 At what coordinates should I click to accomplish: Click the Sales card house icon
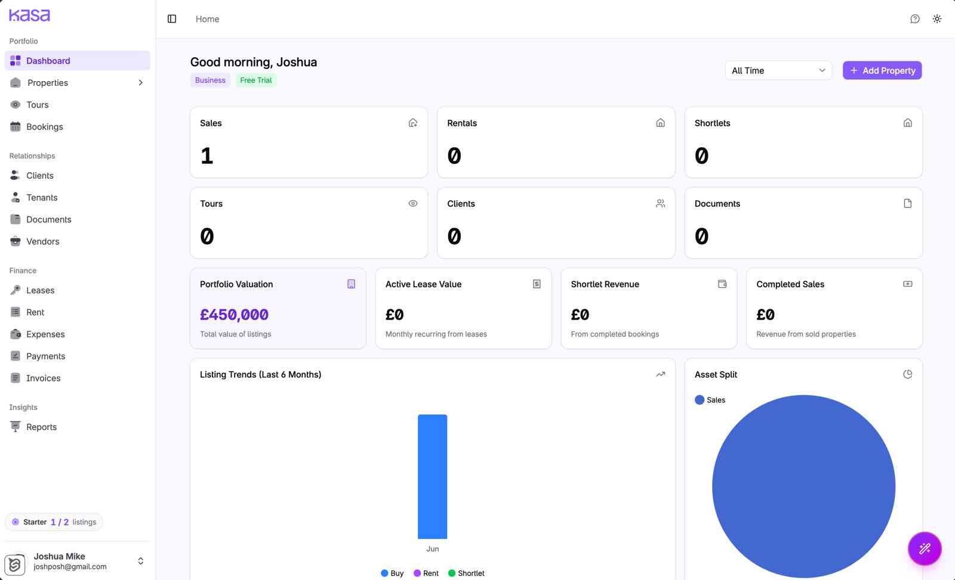click(413, 123)
